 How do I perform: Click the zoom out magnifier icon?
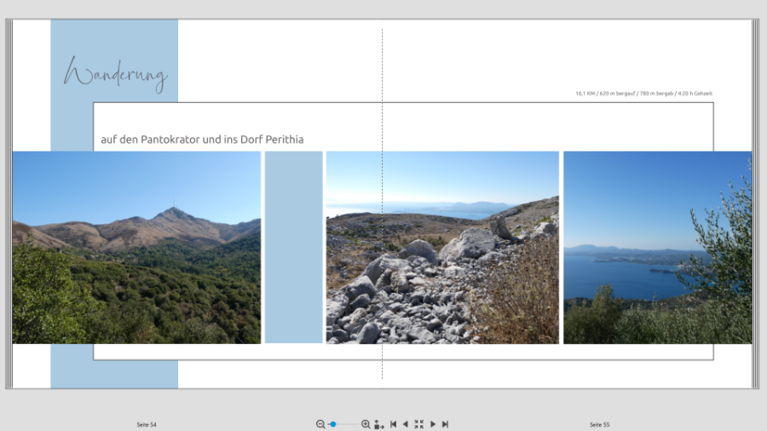[x=320, y=424]
